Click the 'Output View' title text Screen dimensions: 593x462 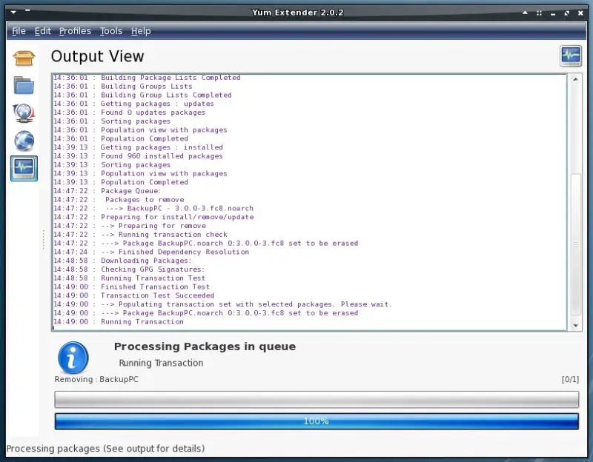[98, 56]
